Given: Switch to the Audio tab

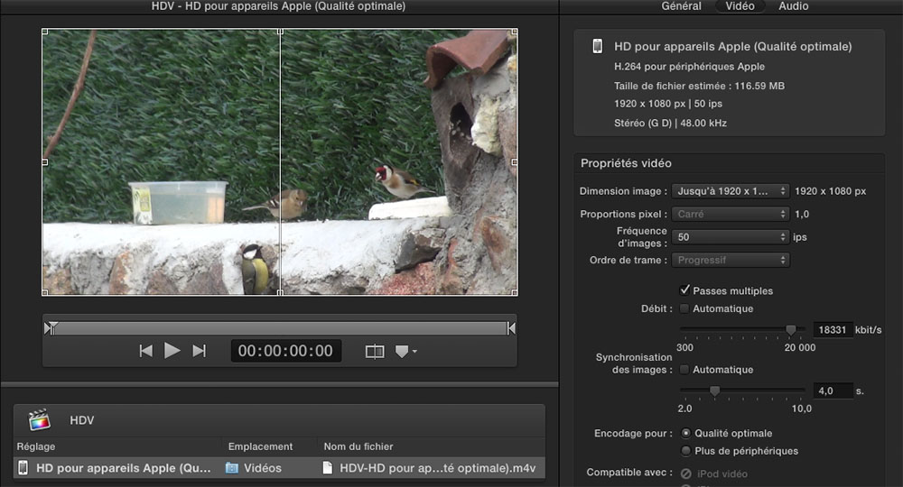Looking at the screenshot, I should click(x=794, y=6).
